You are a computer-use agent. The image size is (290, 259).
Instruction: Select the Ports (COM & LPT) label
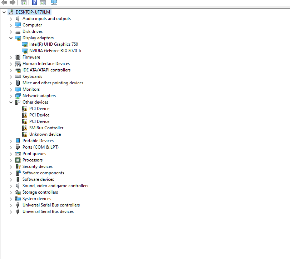(x=40, y=147)
